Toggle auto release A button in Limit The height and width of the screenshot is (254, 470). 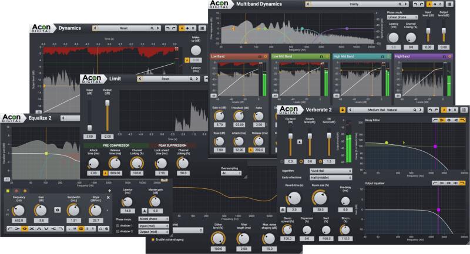tap(105, 173)
